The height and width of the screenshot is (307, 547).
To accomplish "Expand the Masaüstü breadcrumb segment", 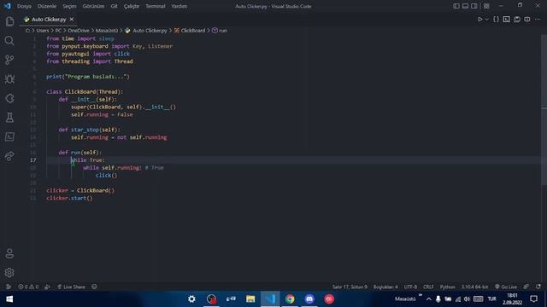I will (107, 31).
